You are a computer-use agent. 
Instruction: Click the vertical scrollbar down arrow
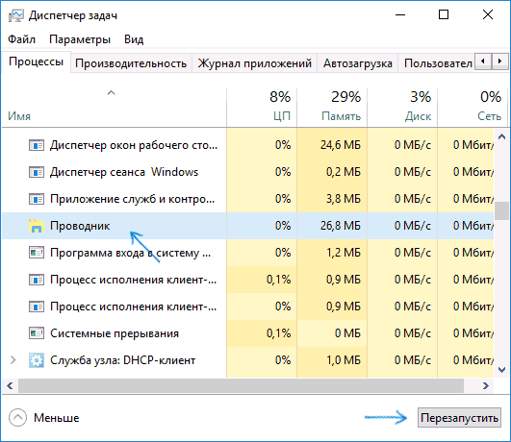(502, 370)
